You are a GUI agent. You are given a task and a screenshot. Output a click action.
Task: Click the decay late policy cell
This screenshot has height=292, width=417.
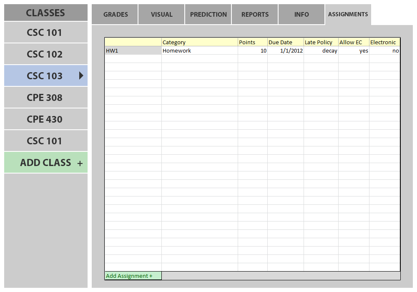click(321, 50)
